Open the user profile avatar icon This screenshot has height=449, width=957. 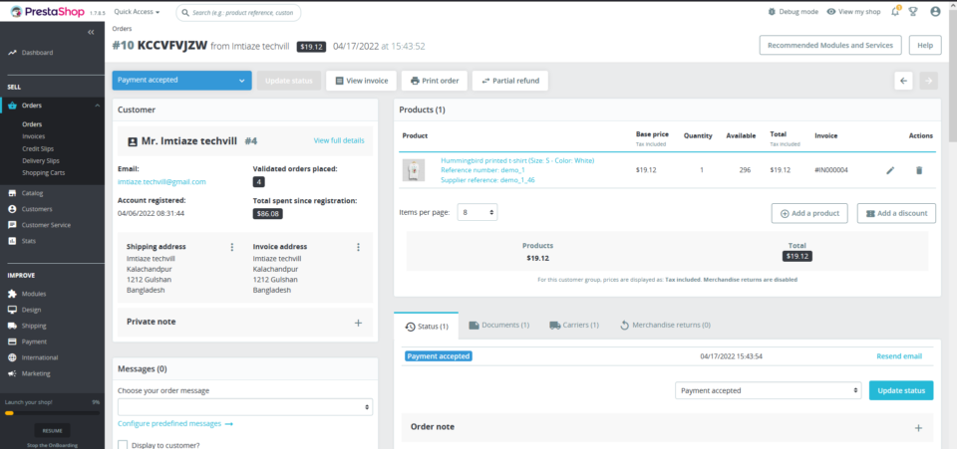point(935,12)
